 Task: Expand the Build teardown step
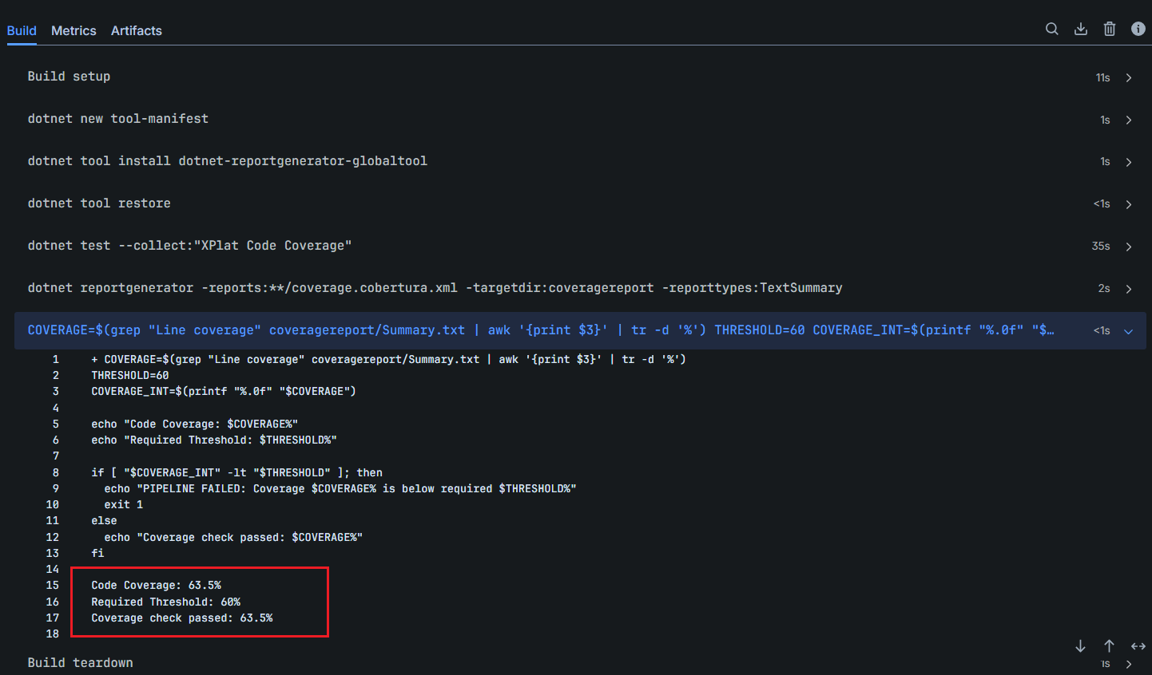[x=1128, y=663]
